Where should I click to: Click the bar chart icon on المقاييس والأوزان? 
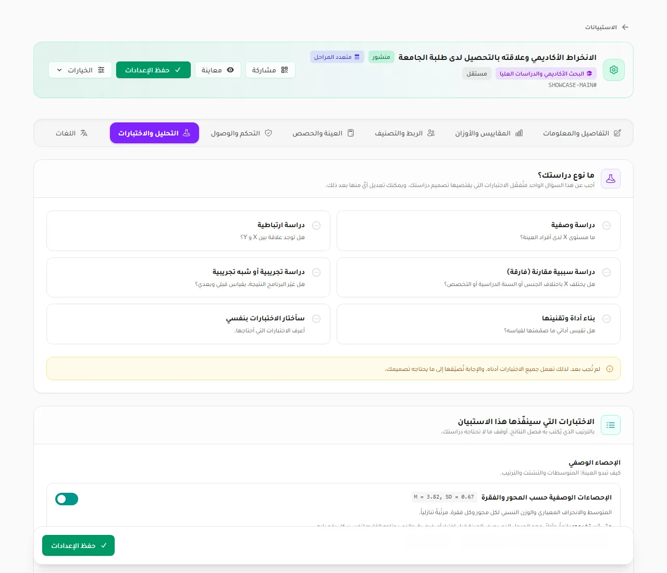[x=519, y=133]
